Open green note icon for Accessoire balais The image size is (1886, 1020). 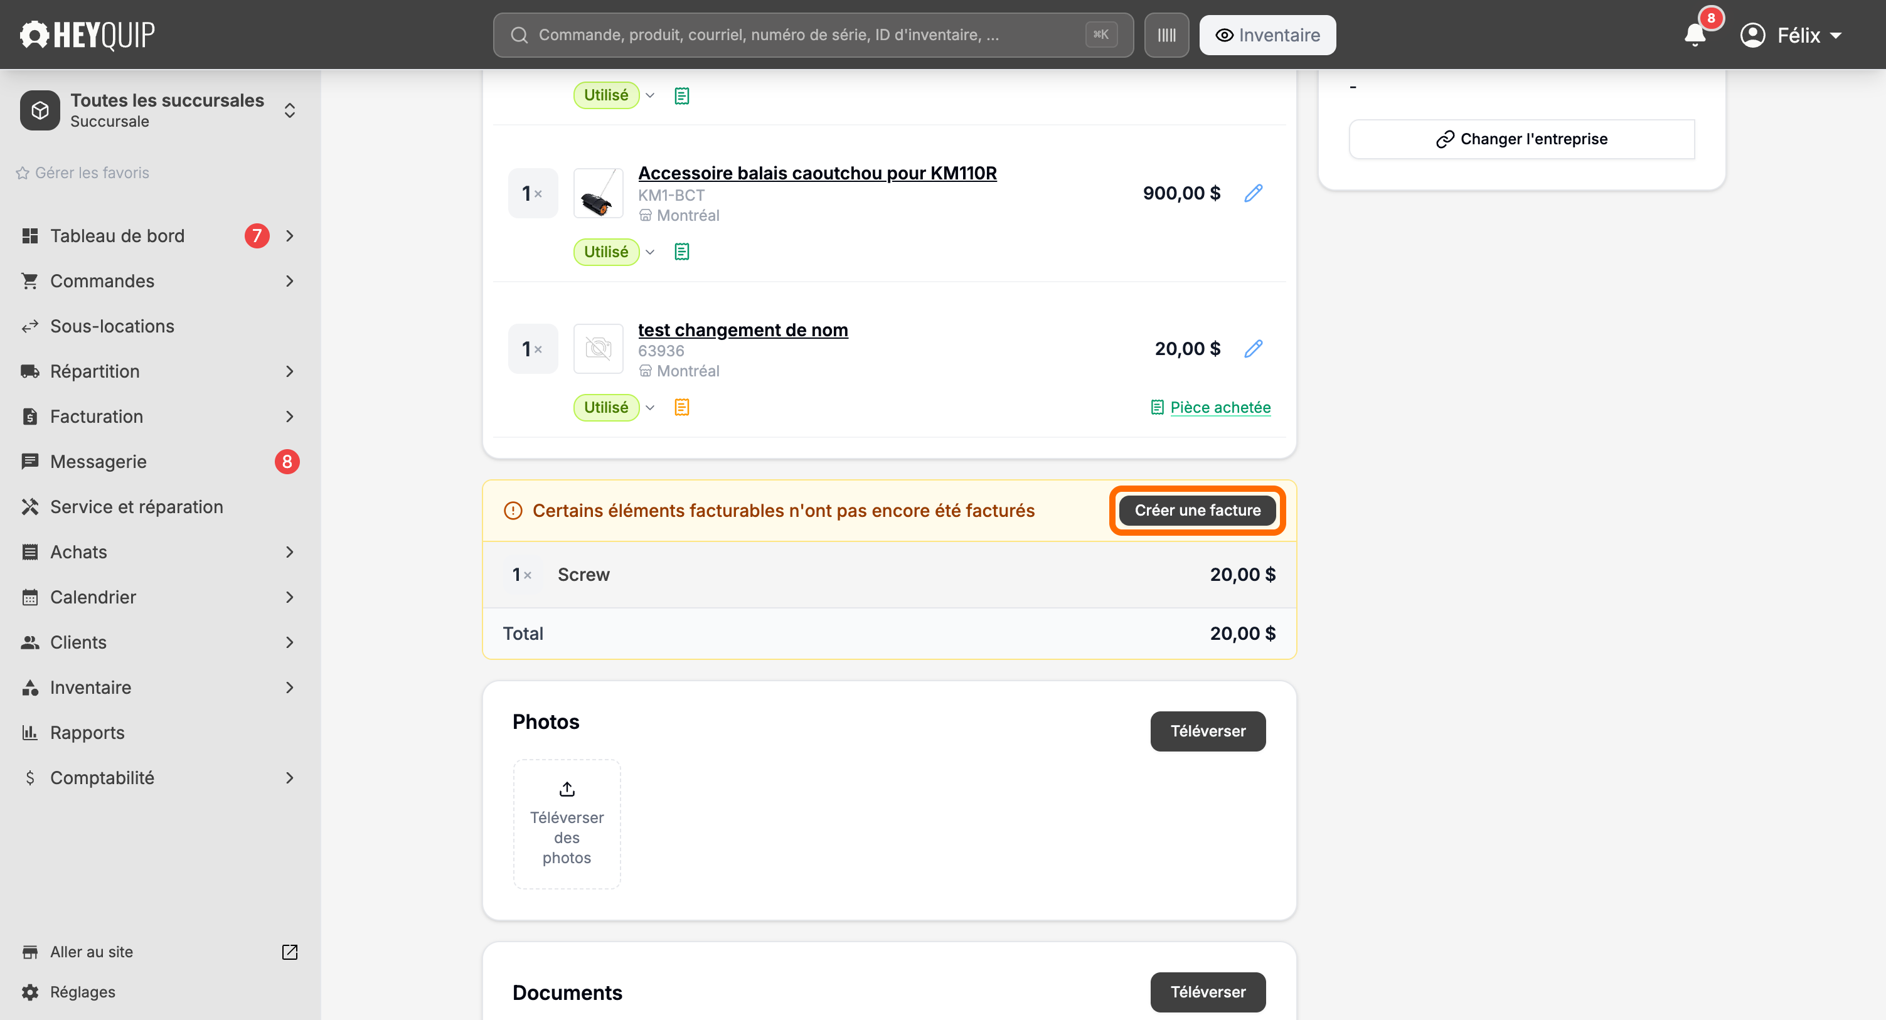point(681,252)
